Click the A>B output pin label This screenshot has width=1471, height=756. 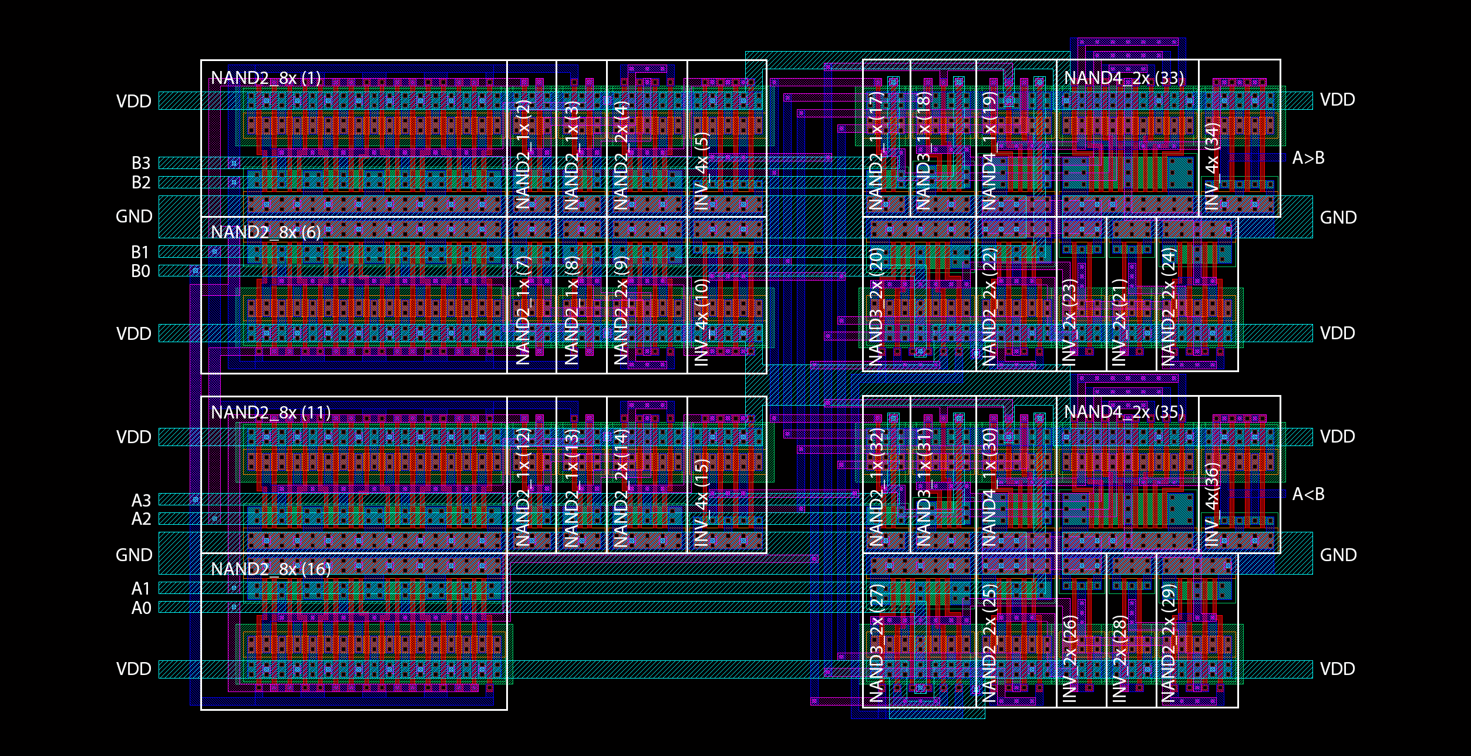pos(1308,158)
